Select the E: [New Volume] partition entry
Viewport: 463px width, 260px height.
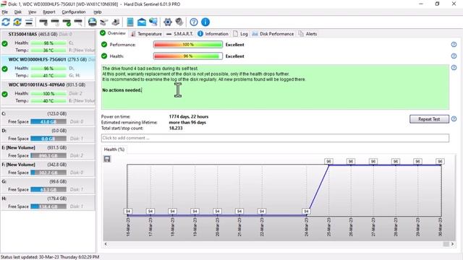[x=48, y=152]
